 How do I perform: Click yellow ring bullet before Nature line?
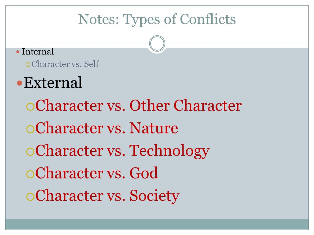coord(30,129)
